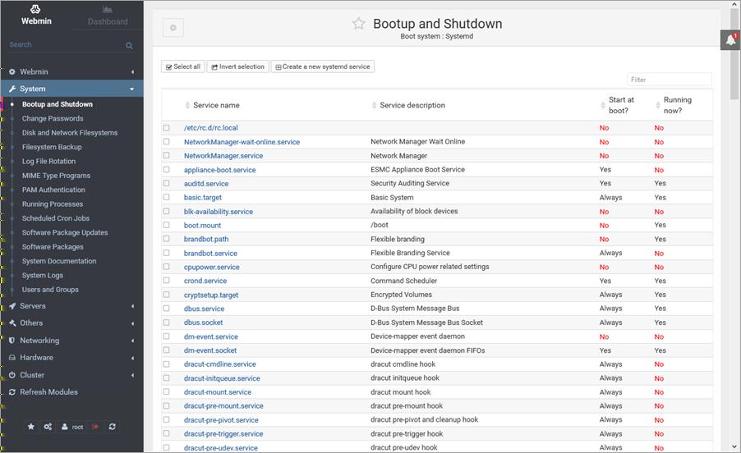Click favorites star in sidebar footer
This screenshot has height=453, width=741.
click(31, 427)
